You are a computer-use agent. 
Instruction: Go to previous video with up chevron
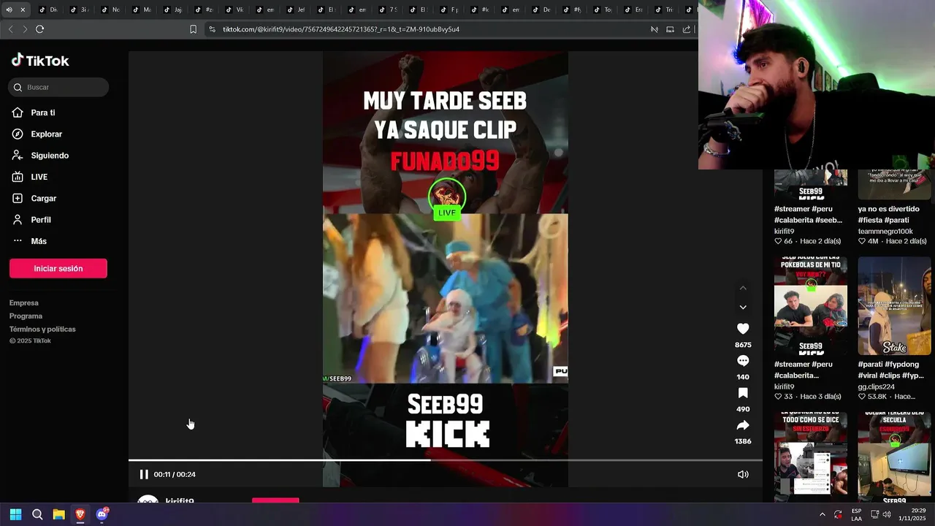coord(743,288)
